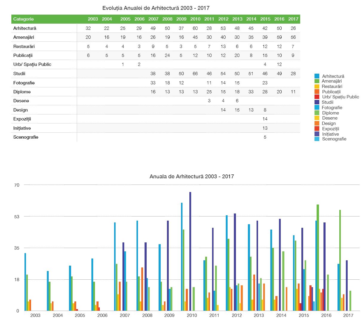Viewport: 362px width, 322px height.
Task: Click the Fotografie row label in table
Action: 24,83
